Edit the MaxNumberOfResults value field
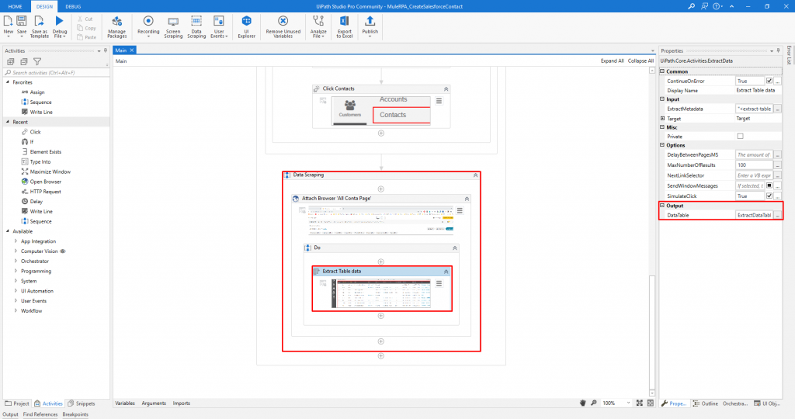 tap(754, 165)
